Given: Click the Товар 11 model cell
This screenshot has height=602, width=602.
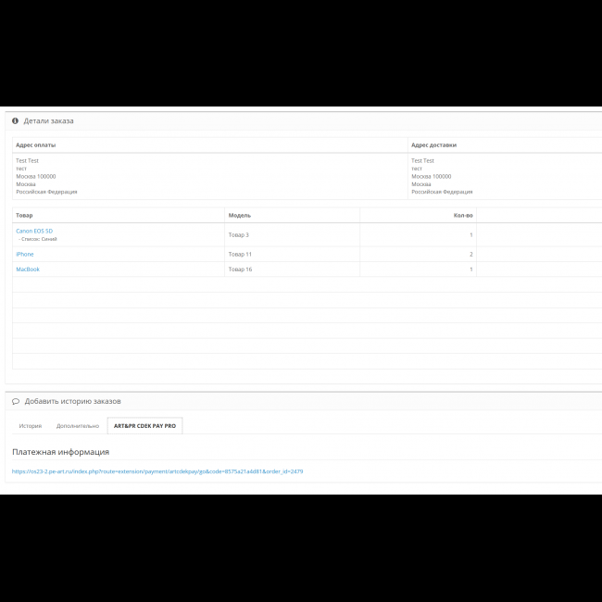Looking at the screenshot, I should [240, 254].
